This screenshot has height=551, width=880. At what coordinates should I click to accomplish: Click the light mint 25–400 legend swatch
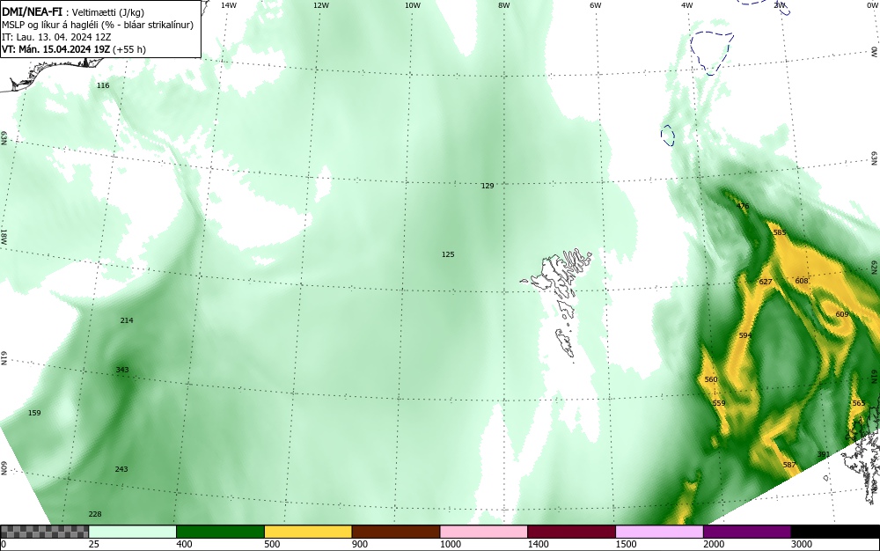point(133,532)
